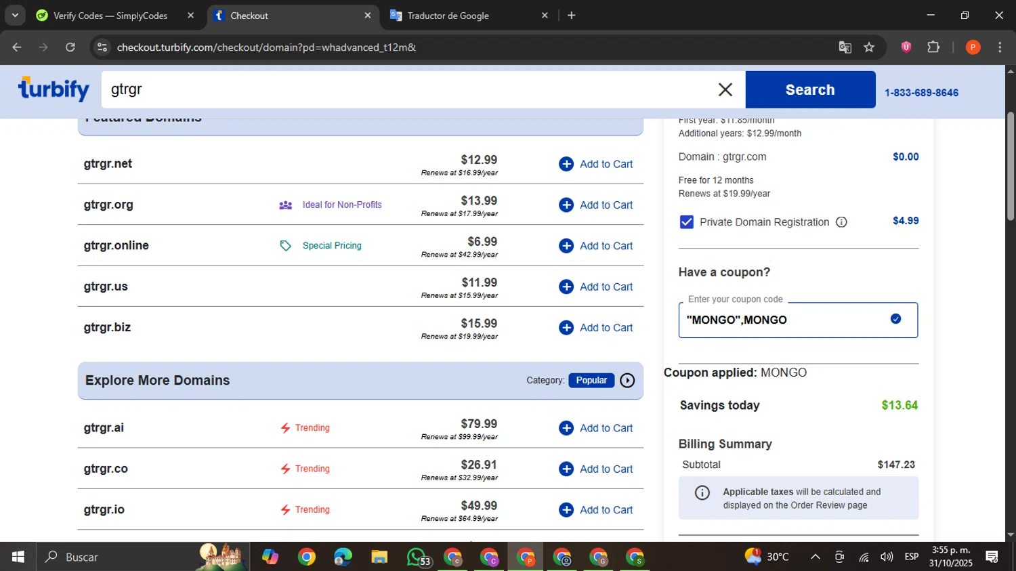Viewport: 1016px width, 571px height.
Task: Reload the checkout page
Action: point(70,47)
